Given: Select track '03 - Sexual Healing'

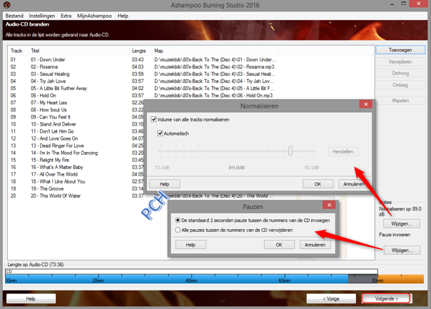Looking at the screenshot, I should click(50, 74).
